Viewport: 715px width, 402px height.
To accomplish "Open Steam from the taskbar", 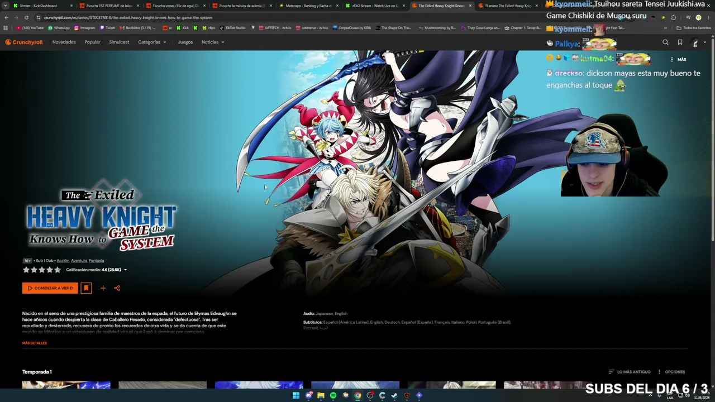I will click(394, 395).
